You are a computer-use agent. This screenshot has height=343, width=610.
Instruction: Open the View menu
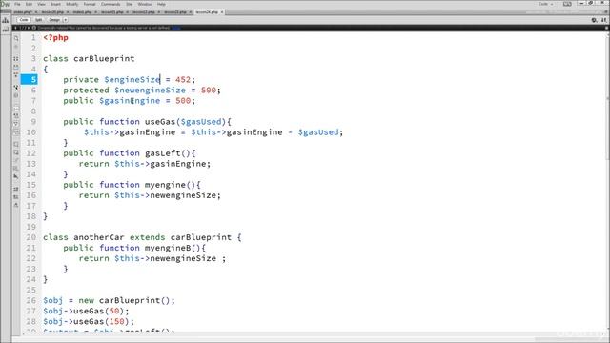point(41,4)
